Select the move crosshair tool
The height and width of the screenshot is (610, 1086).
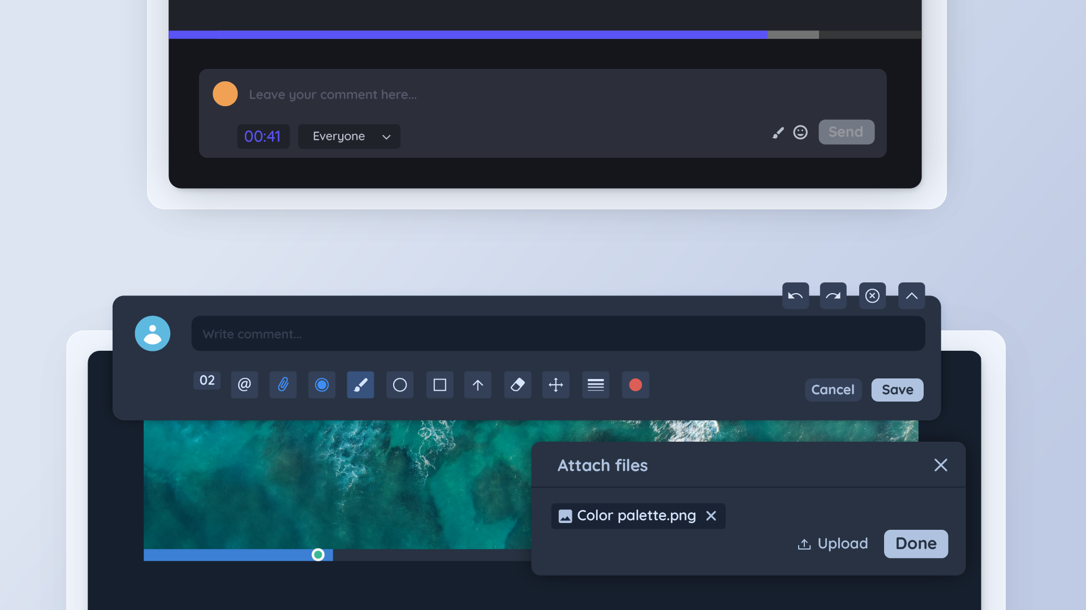click(556, 385)
